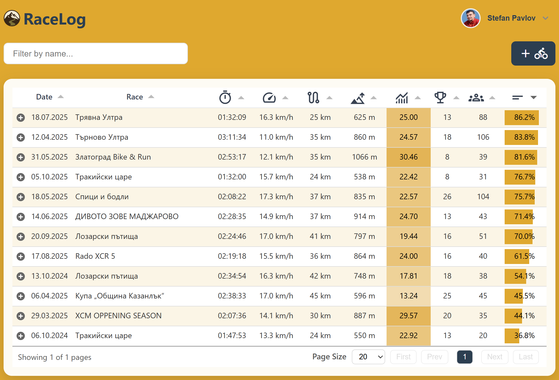Click the mountain elevation gain column icon

tap(358, 98)
